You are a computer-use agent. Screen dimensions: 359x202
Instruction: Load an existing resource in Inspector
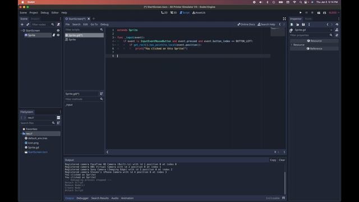click(x=297, y=24)
